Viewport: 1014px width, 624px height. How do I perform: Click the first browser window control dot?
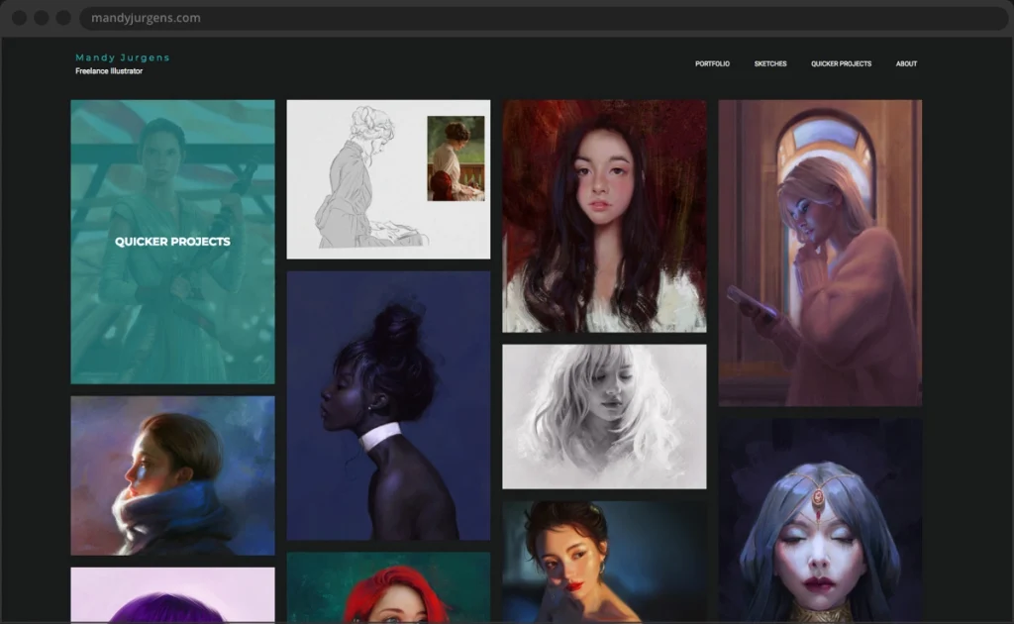click(x=20, y=18)
